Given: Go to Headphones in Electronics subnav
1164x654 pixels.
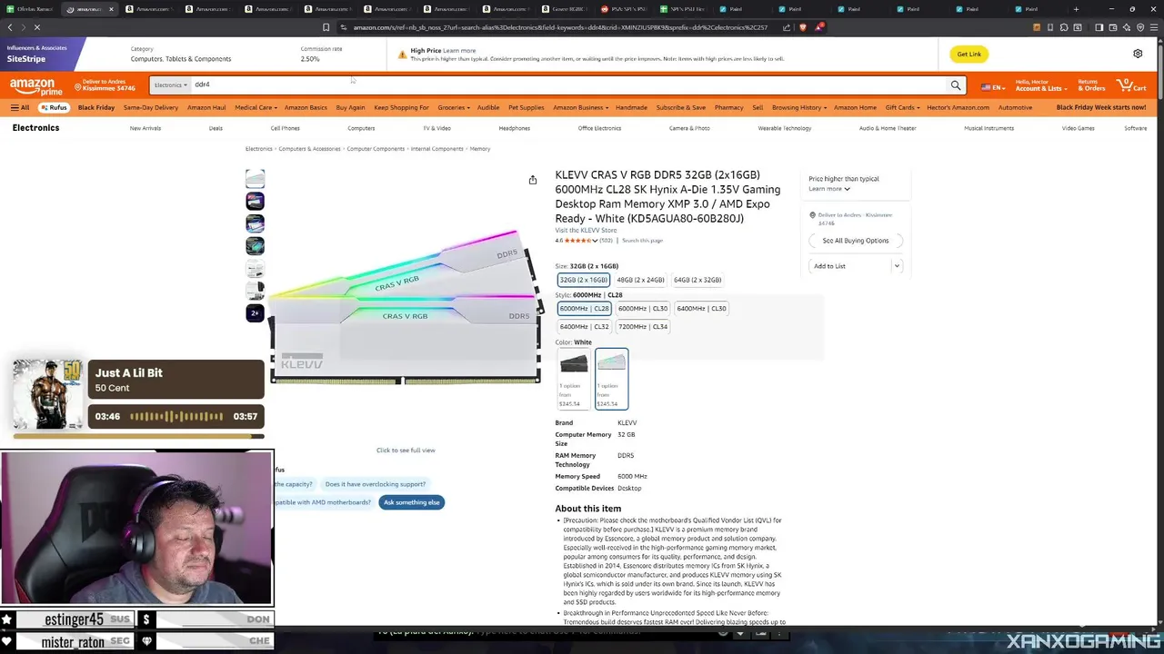Looking at the screenshot, I should tap(514, 128).
